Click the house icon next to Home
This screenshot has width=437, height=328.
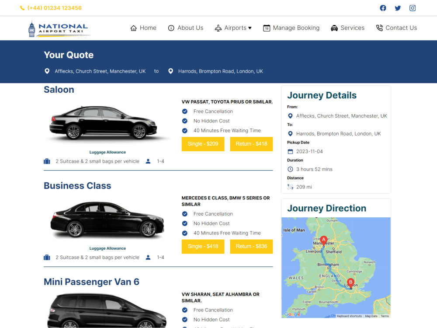(133, 28)
